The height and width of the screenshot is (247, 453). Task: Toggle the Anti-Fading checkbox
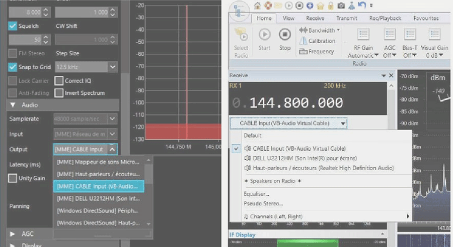pyautogui.click(x=13, y=93)
